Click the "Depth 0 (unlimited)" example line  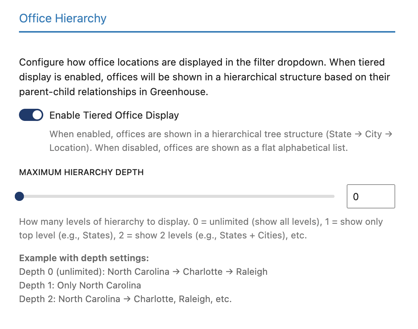tap(143, 272)
